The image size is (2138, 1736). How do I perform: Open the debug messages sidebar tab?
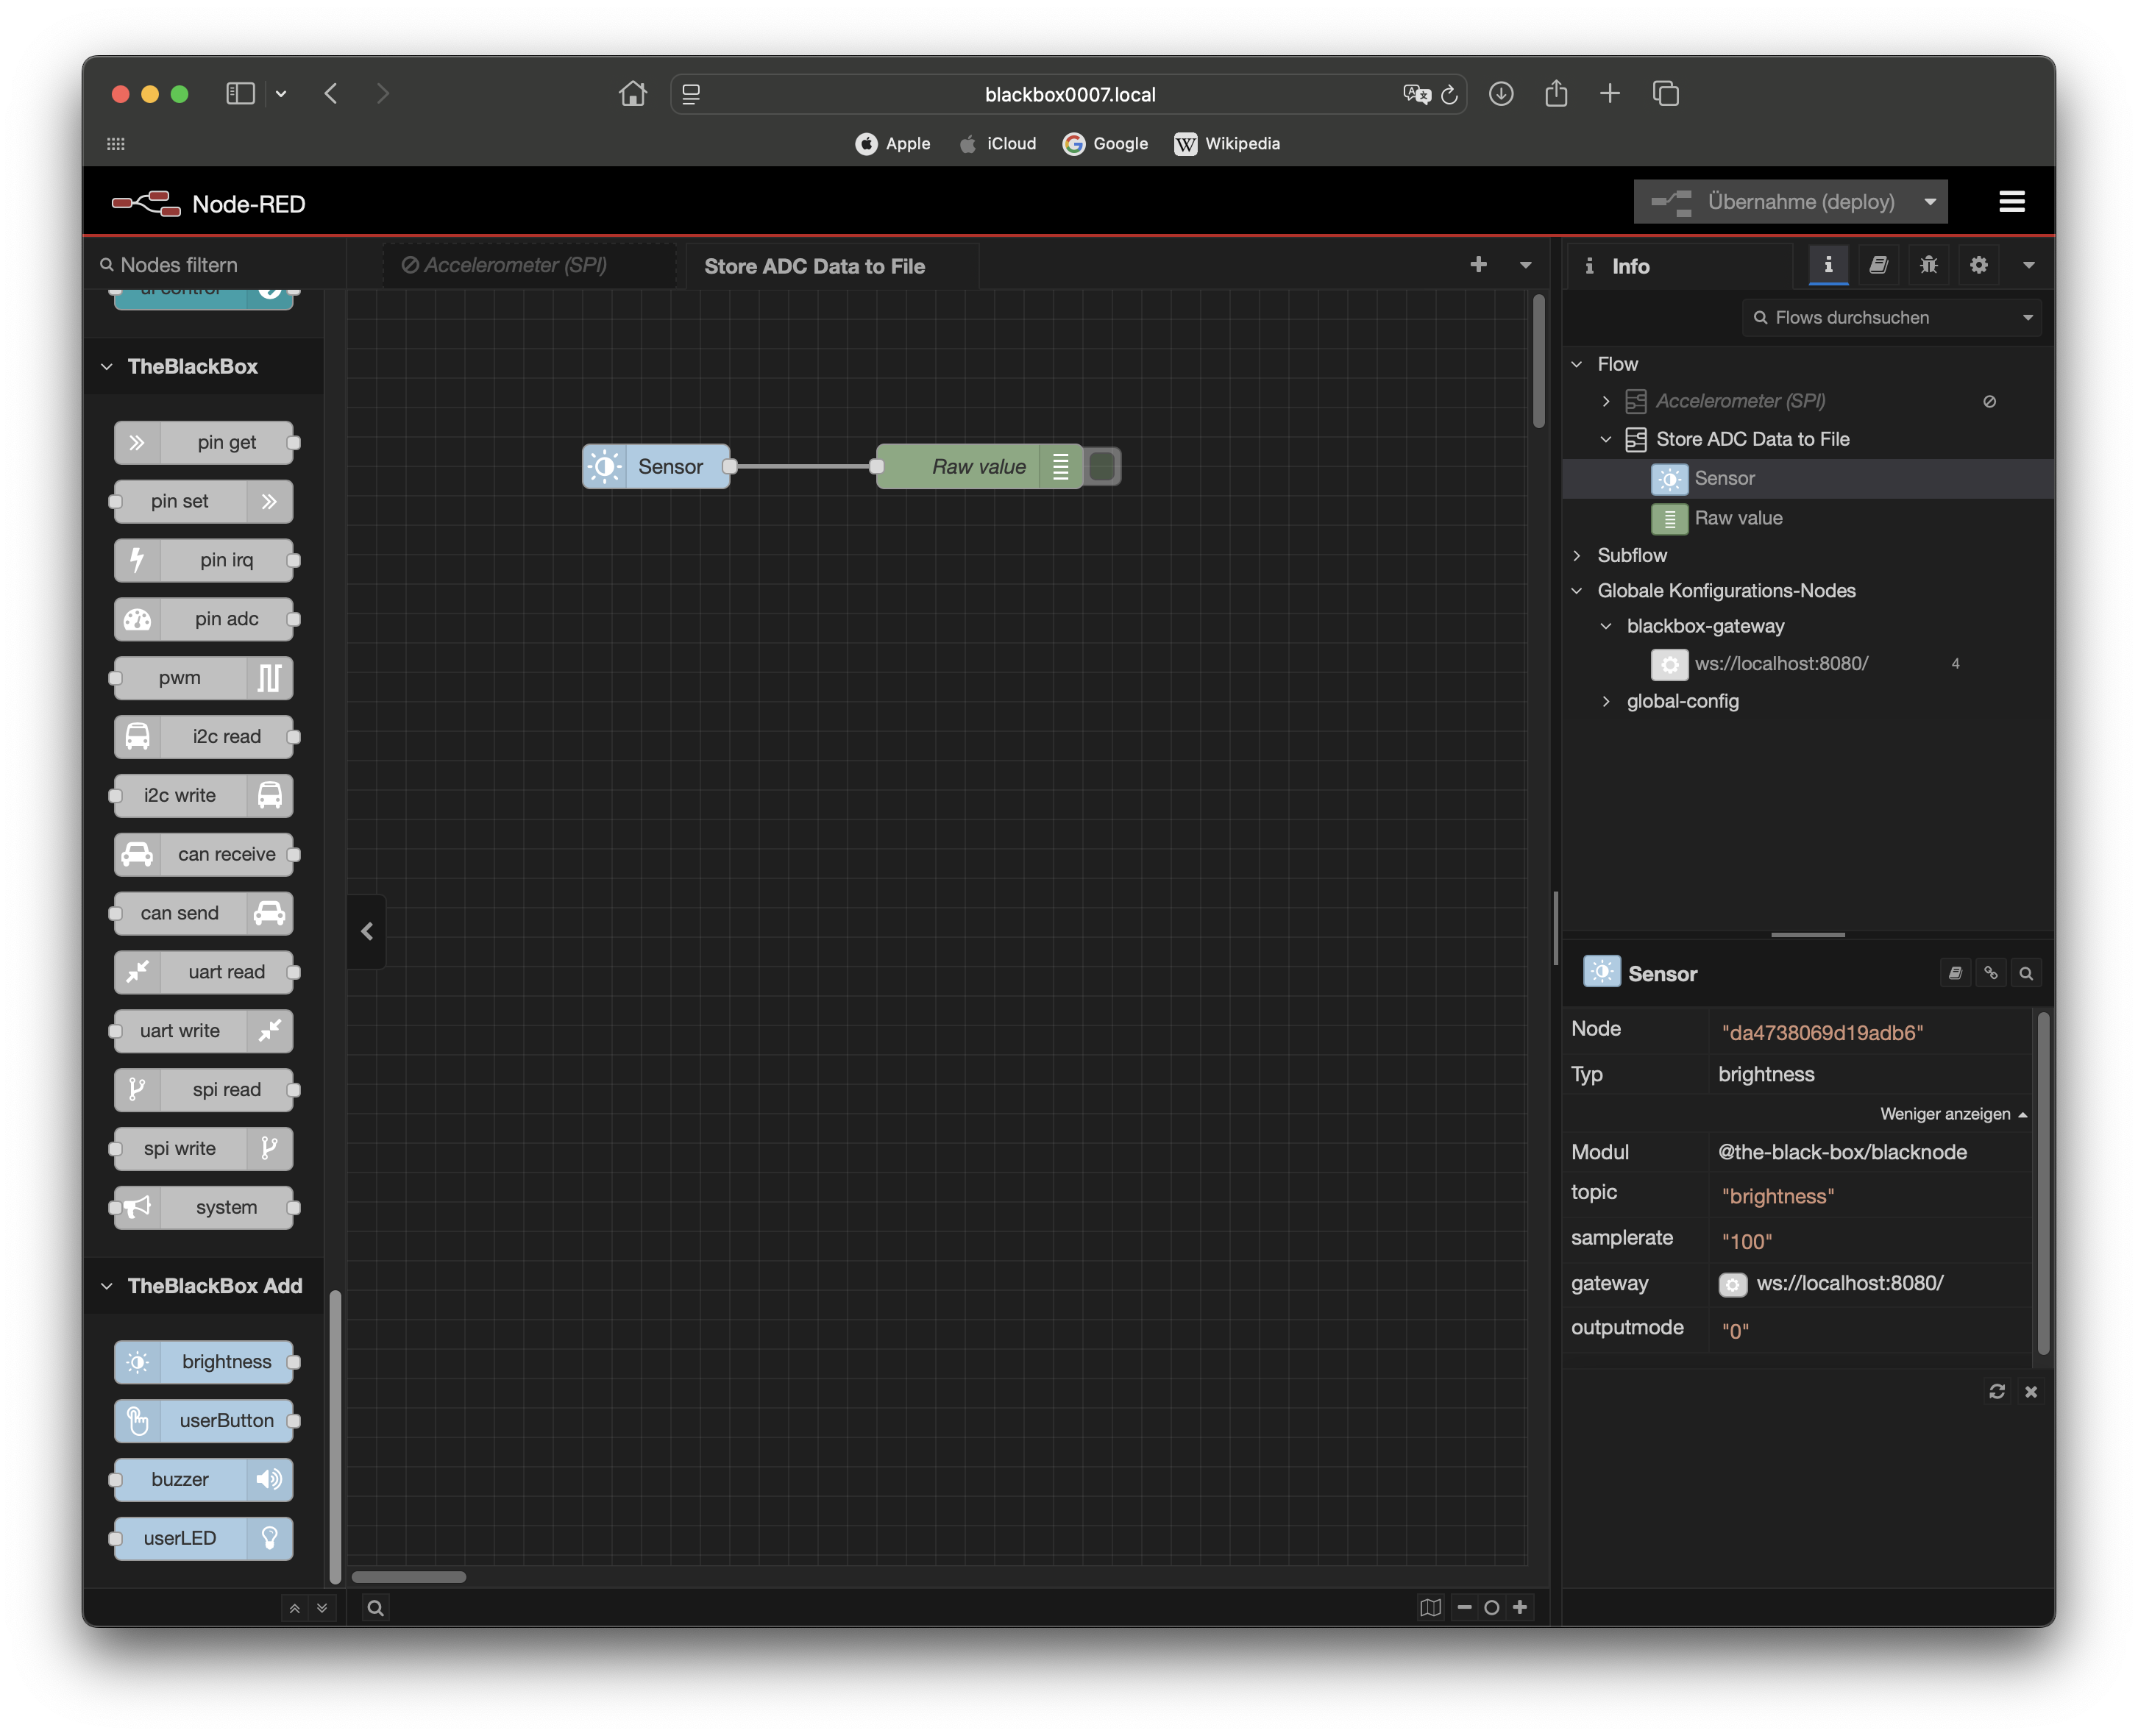point(1928,265)
